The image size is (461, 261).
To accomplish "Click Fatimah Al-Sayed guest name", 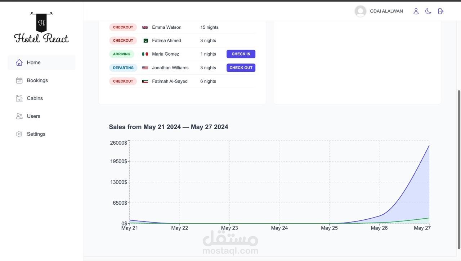I will (170, 81).
